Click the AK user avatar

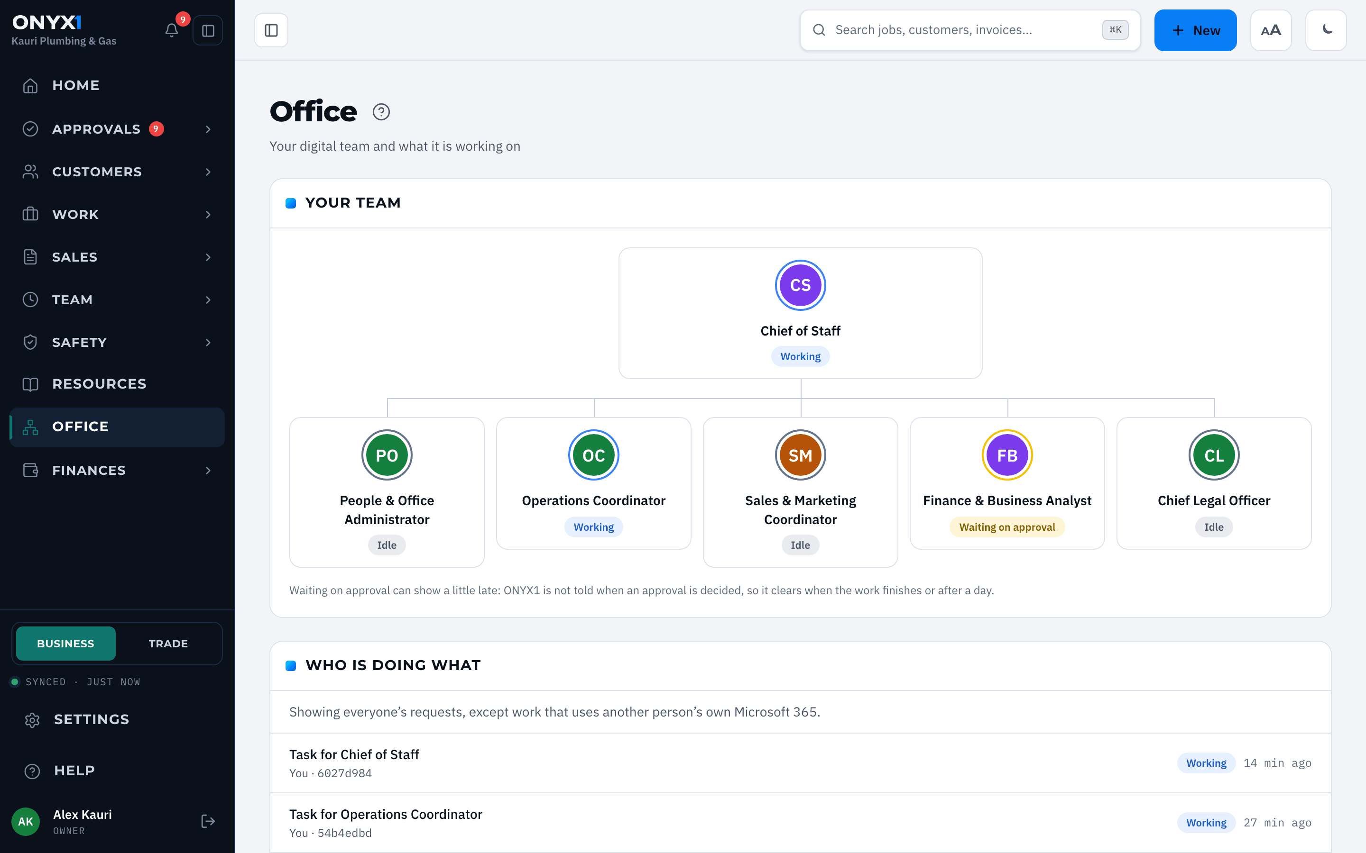click(26, 821)
